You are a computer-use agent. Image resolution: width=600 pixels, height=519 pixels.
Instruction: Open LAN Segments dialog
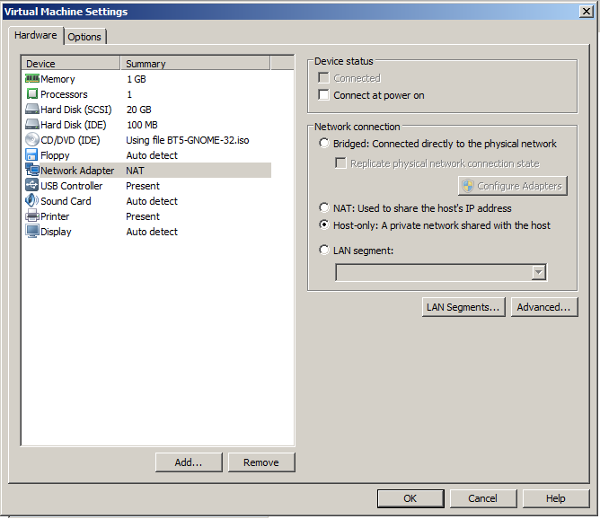pyautogui.click(x=463, y=307)
